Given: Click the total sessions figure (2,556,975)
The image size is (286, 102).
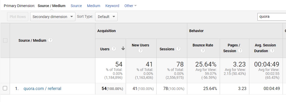Looking at the screenshot, I should click(174, 78).
